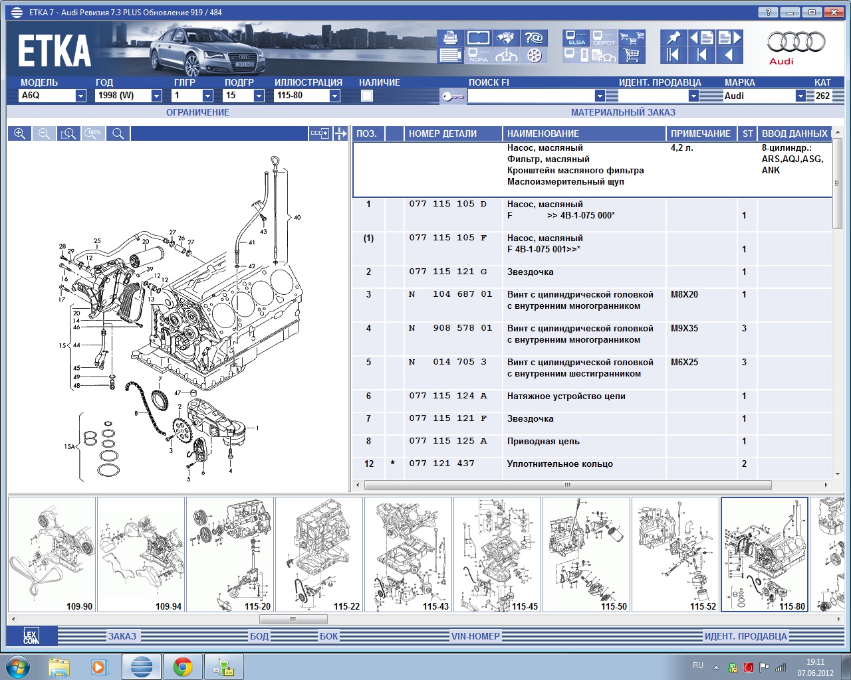Image resolution: width=851 pixels, height=680 pixels.
Task: Click the key icon beside Поиск FI
Action: (x=453, y=96)
